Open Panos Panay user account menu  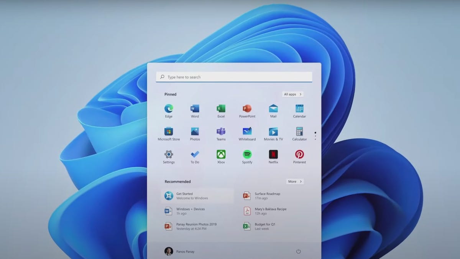click(x=179, y=251)
